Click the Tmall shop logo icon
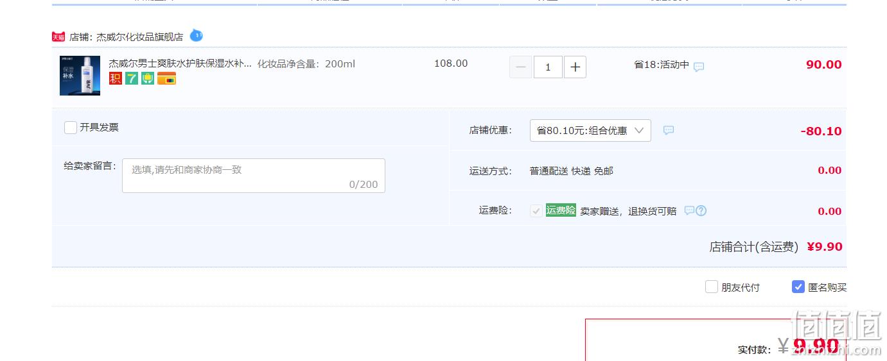Screen dimensions: 887x361 (58, 37)
